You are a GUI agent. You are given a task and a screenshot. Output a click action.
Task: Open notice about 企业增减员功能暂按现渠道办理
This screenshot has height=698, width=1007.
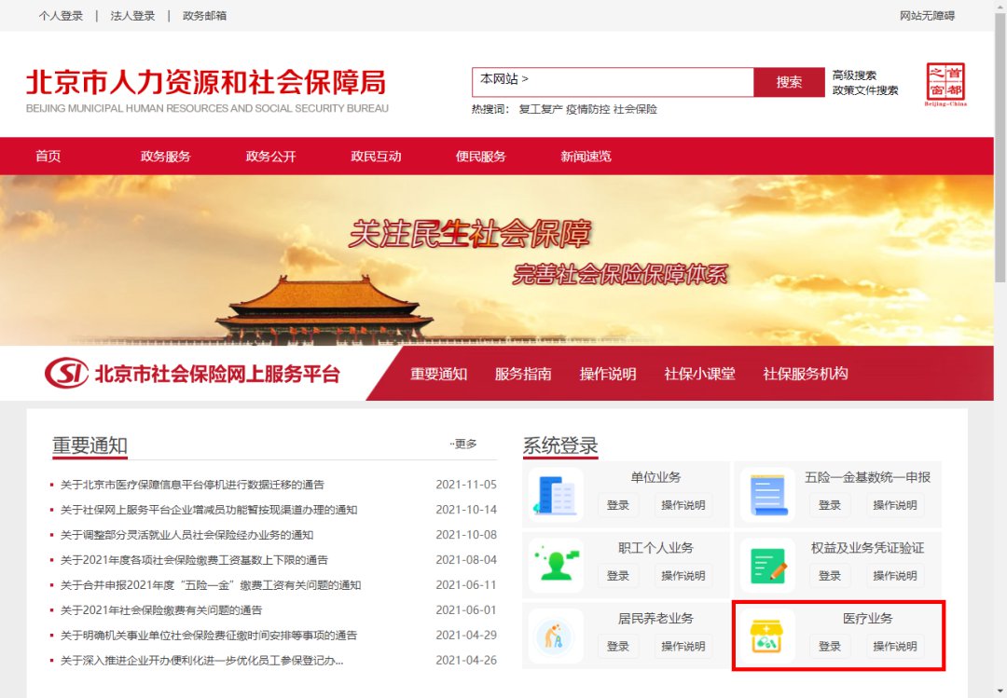point(209,509)
